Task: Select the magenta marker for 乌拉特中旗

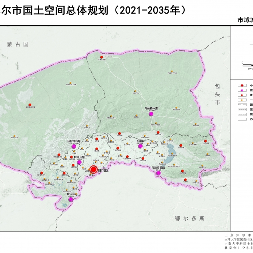Action: point(151,114)
